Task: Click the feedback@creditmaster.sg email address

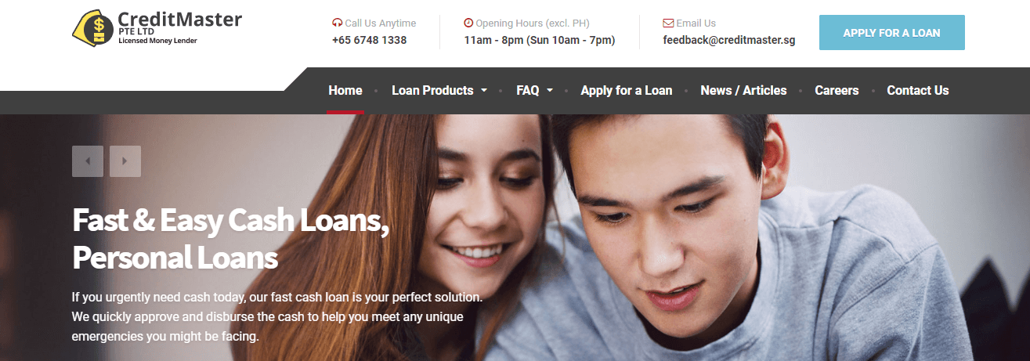Action: click(x=729, y=40)
